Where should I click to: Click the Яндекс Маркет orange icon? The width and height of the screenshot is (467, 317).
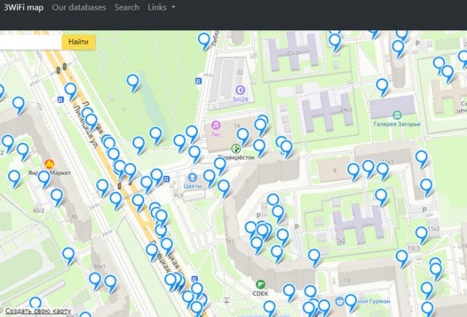pyautogui.click(x=50, y=164)
